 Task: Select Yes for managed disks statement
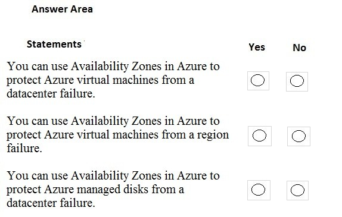point(259,190)
